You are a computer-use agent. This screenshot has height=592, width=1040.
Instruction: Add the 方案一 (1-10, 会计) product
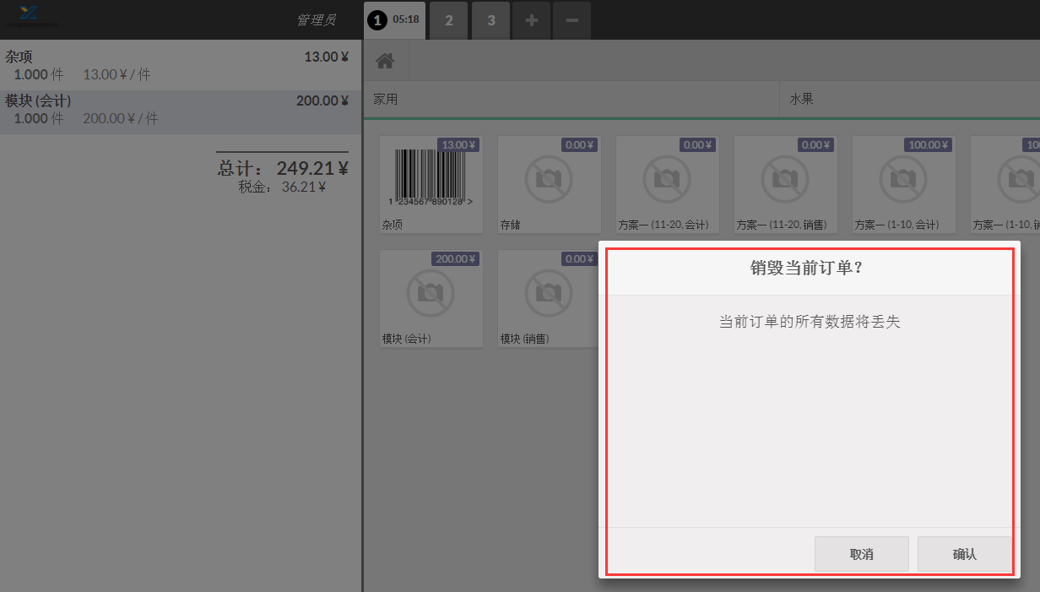pyautogui.click(x=904, y=184)
